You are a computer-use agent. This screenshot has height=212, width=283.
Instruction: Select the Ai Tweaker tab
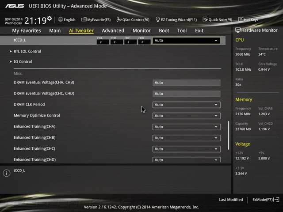click(81, 30)
